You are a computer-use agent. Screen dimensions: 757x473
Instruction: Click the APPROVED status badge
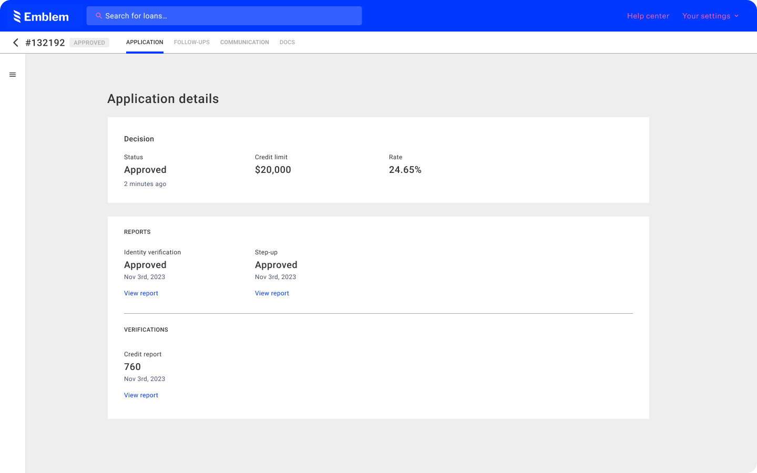coord(89,43)
